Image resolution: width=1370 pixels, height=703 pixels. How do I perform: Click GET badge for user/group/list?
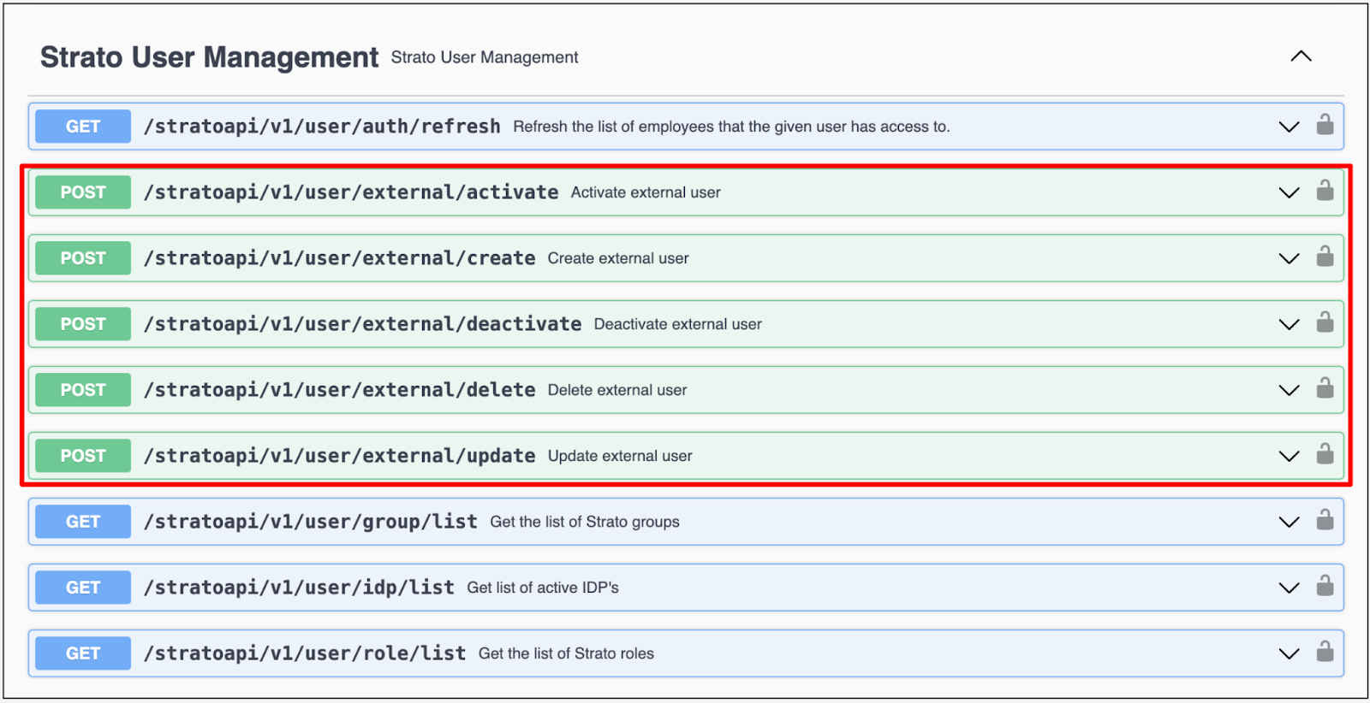pyautogui.click(x=83, y=522)
